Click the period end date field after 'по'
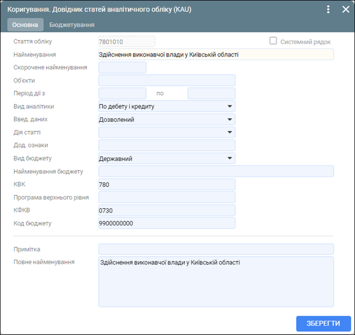The width and height of the screenshot is (355, 335). tap(211, 94)
